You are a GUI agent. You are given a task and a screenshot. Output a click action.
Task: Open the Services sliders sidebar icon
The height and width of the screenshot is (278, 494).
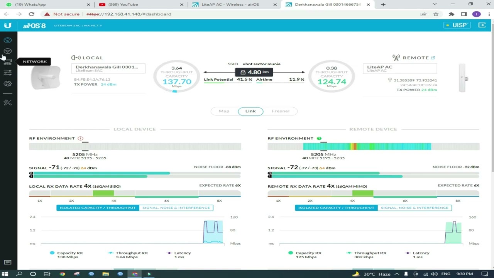[x=8, y=73]
